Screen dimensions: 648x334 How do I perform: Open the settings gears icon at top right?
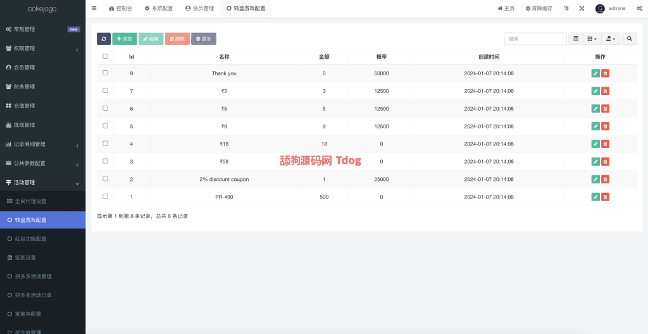coord(638,8)
